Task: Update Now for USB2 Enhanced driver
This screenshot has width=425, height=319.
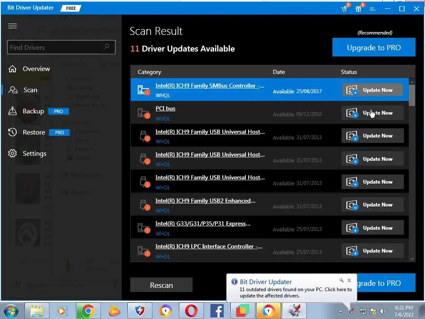Action: pyautogui.click(x=373, y=205)
